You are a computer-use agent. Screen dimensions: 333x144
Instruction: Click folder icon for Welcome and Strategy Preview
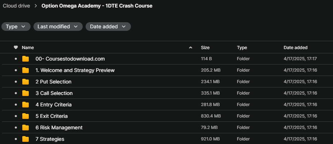pyautogui.click(x=26, y=70)
